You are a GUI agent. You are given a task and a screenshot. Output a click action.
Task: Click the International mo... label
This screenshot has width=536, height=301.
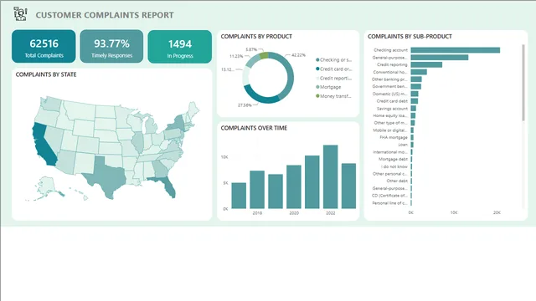coord(390,152)
